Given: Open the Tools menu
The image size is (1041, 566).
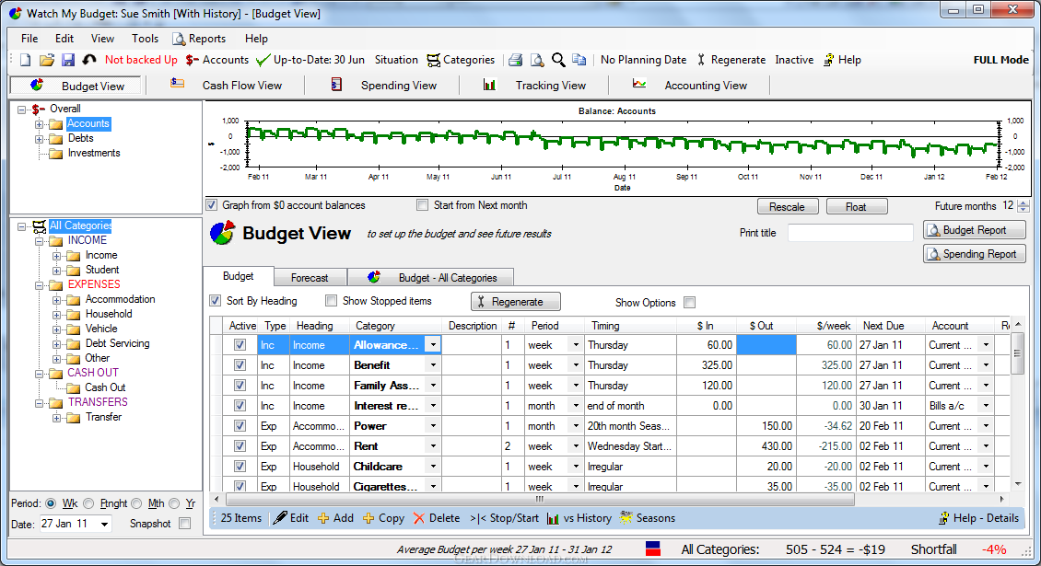Looking at the screenshot, I should coord(145,39).
